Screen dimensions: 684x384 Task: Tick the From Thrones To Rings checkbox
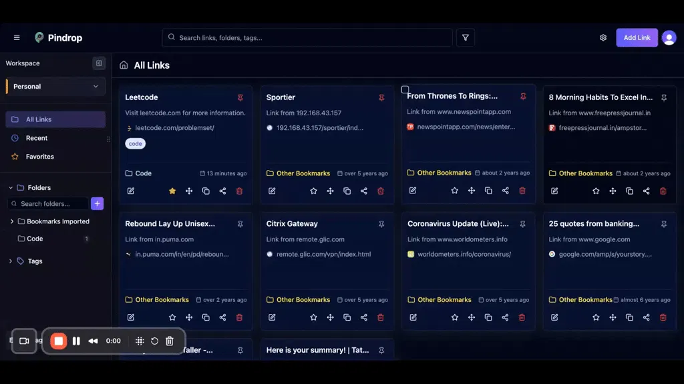tap(405, 90)
